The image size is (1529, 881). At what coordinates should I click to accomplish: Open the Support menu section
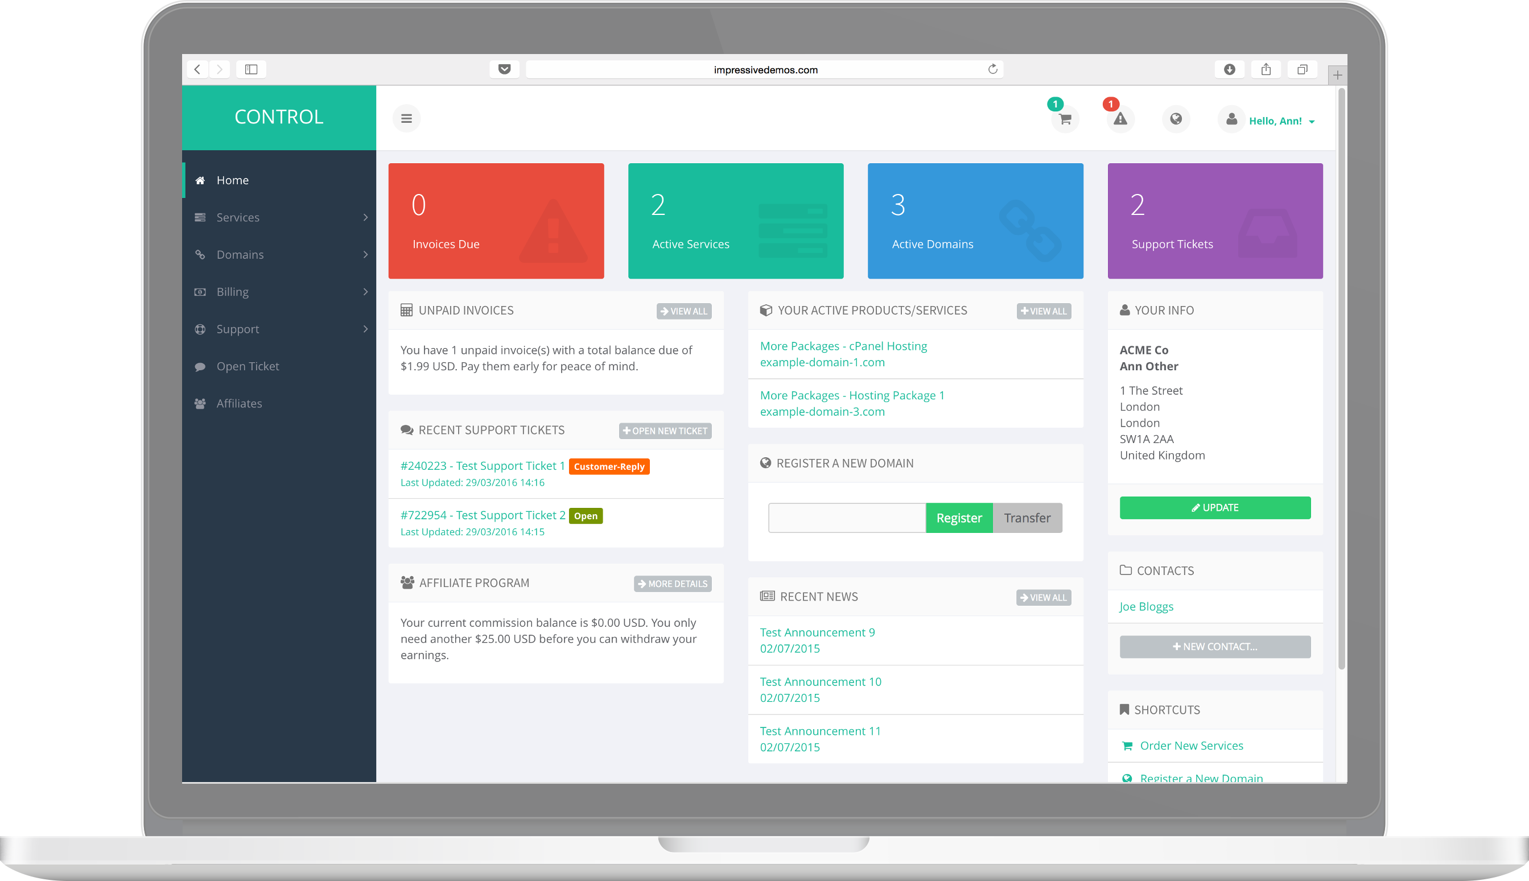[x=278, y=329]
